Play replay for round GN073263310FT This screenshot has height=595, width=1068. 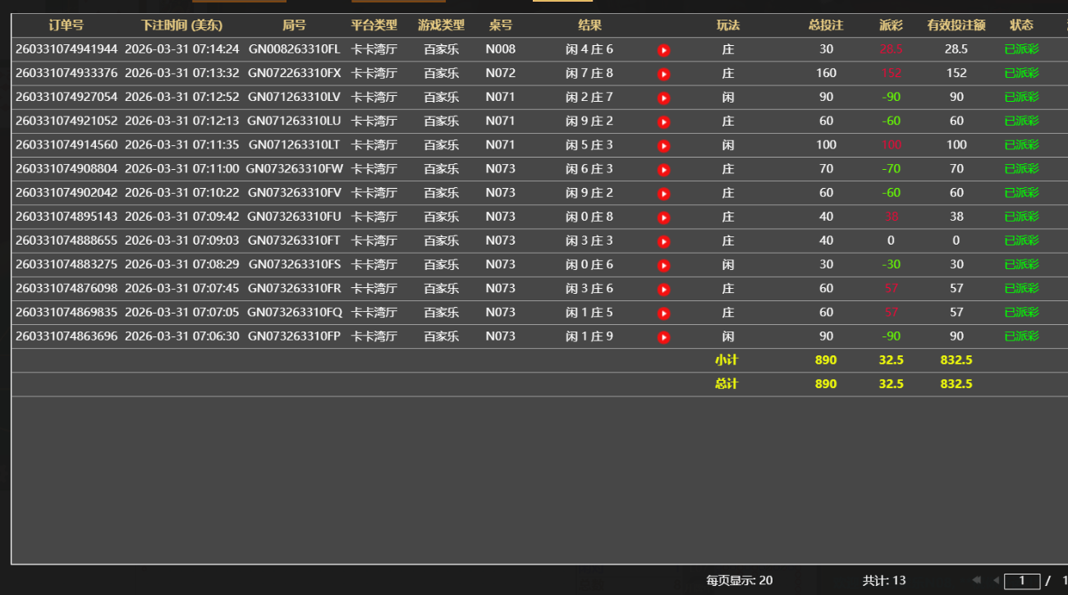click(x=664, y=241)
